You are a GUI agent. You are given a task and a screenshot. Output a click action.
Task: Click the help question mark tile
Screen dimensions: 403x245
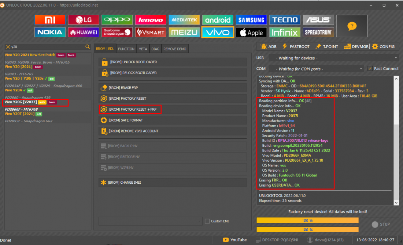point(352,26)
